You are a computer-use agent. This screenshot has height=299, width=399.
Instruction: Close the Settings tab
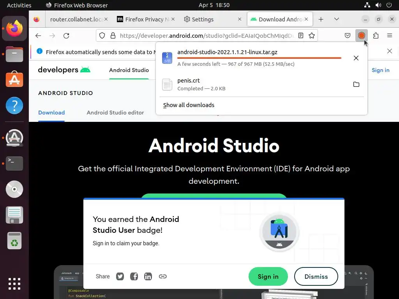coord(240,19)
